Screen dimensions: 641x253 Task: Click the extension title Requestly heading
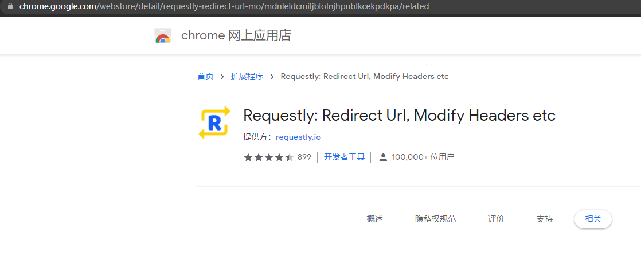click(x=400, y=116)
